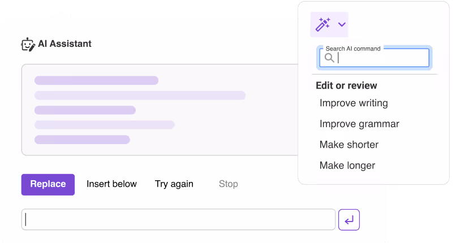Select Make longer from the commands
The height and width of the screenshot is (243, 461).
347,166
